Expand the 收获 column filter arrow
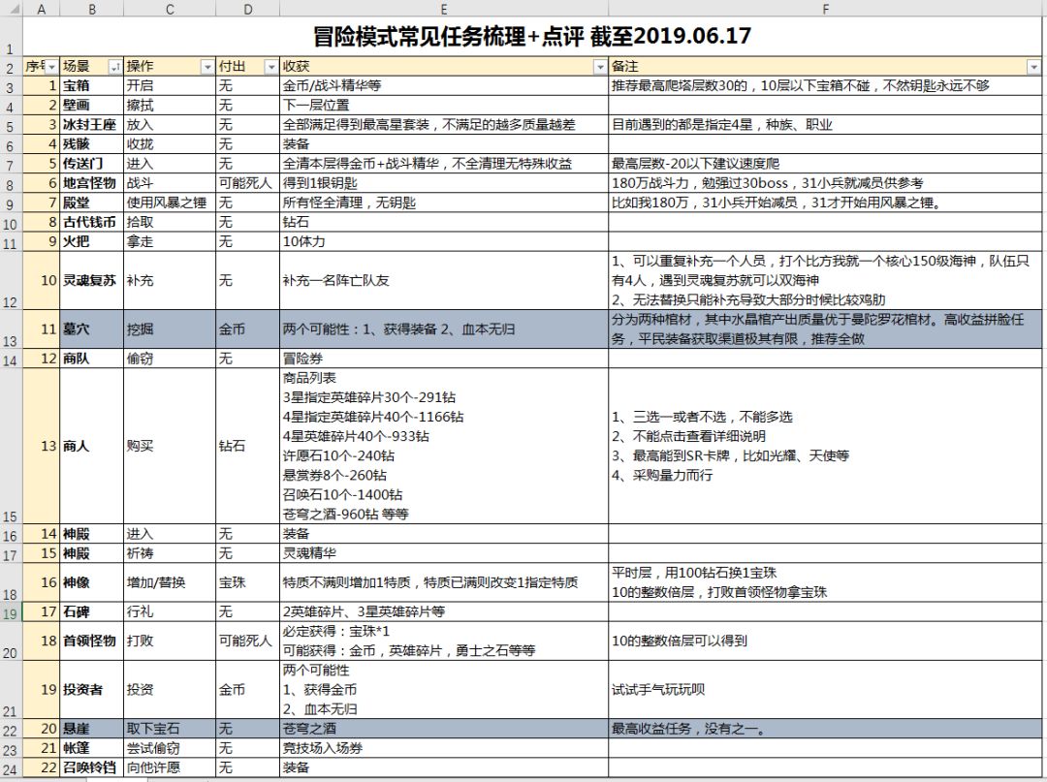1047x782 pixels. 599,67
